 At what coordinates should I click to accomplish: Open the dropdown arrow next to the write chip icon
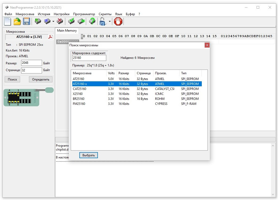[53, 21]
